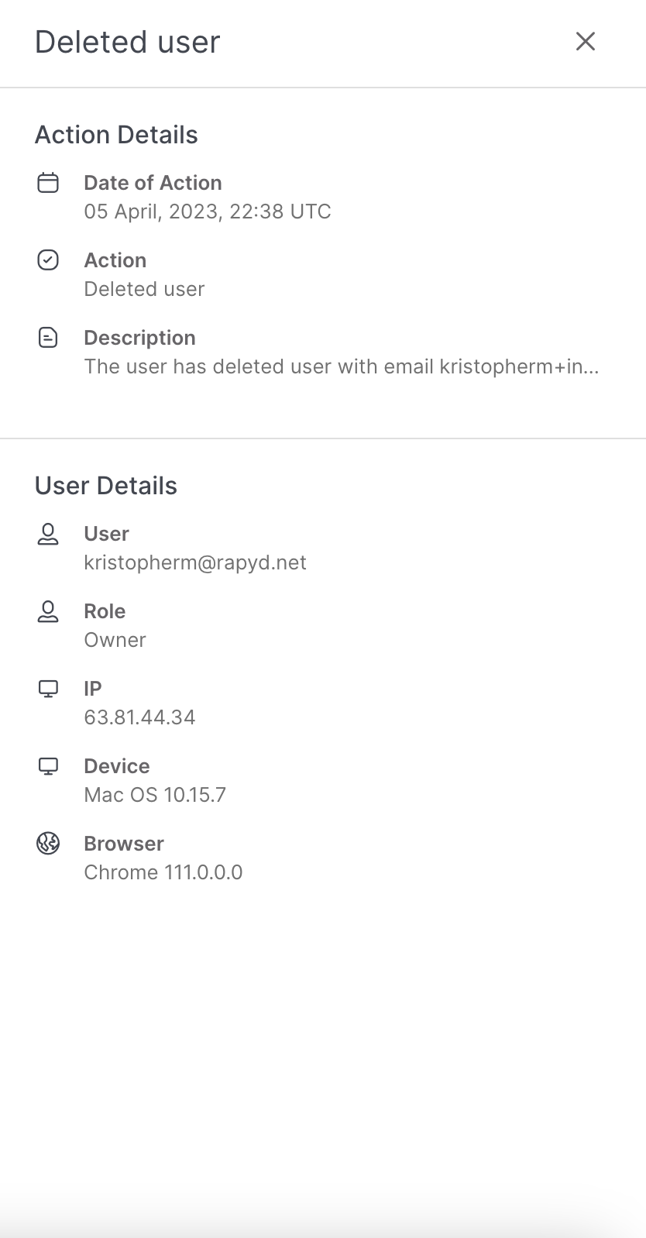Click the document icon next to Description
This screenshot has width=646, height=1238.
tap(48, 338)
